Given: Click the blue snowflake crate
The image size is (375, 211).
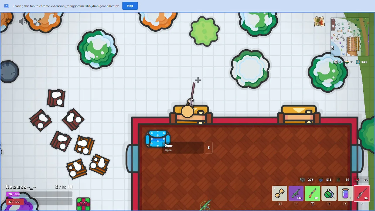Looking at the screenshot, I should point(158,139).
